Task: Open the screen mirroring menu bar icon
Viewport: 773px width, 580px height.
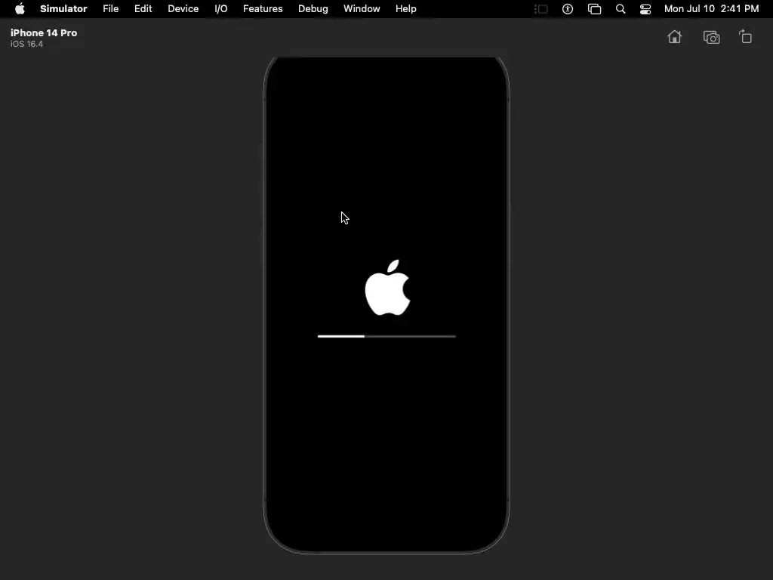Action: pyautogui.click(x=595, y=9)
